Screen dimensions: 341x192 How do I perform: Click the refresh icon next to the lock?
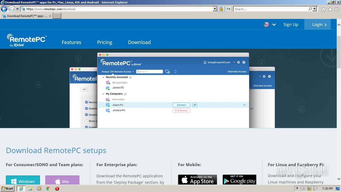(x=229, y=9)
